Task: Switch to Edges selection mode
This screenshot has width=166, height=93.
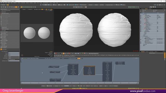Action: pos(55,5)
